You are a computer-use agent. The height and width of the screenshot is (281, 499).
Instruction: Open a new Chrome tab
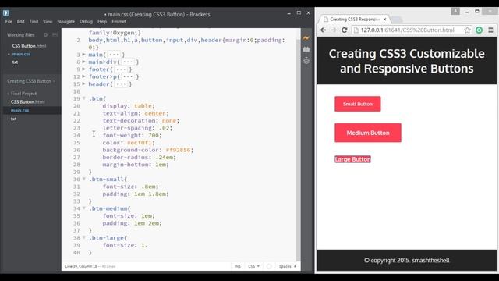(397, 20)
